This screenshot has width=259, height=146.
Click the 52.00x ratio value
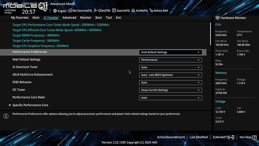tap(219, 64)
